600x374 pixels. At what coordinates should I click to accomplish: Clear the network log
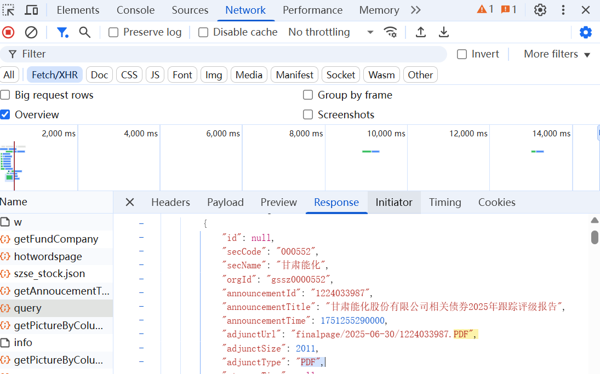click(31, 32)
